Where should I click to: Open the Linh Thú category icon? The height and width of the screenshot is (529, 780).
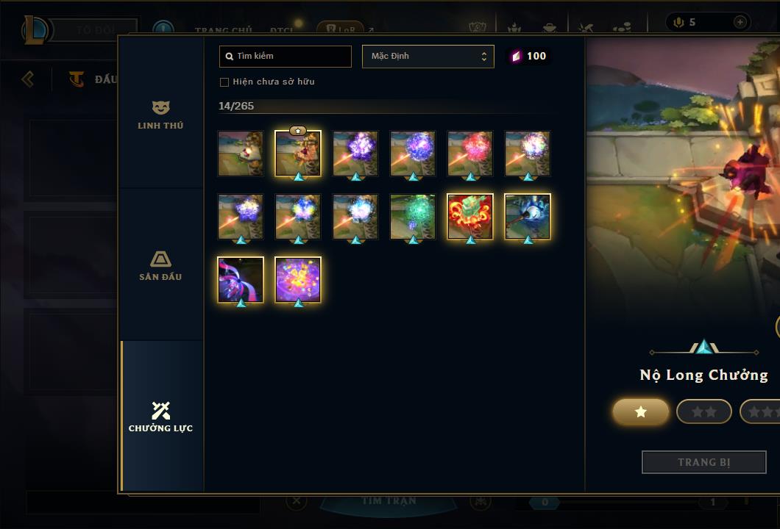(x=160, y=107)
